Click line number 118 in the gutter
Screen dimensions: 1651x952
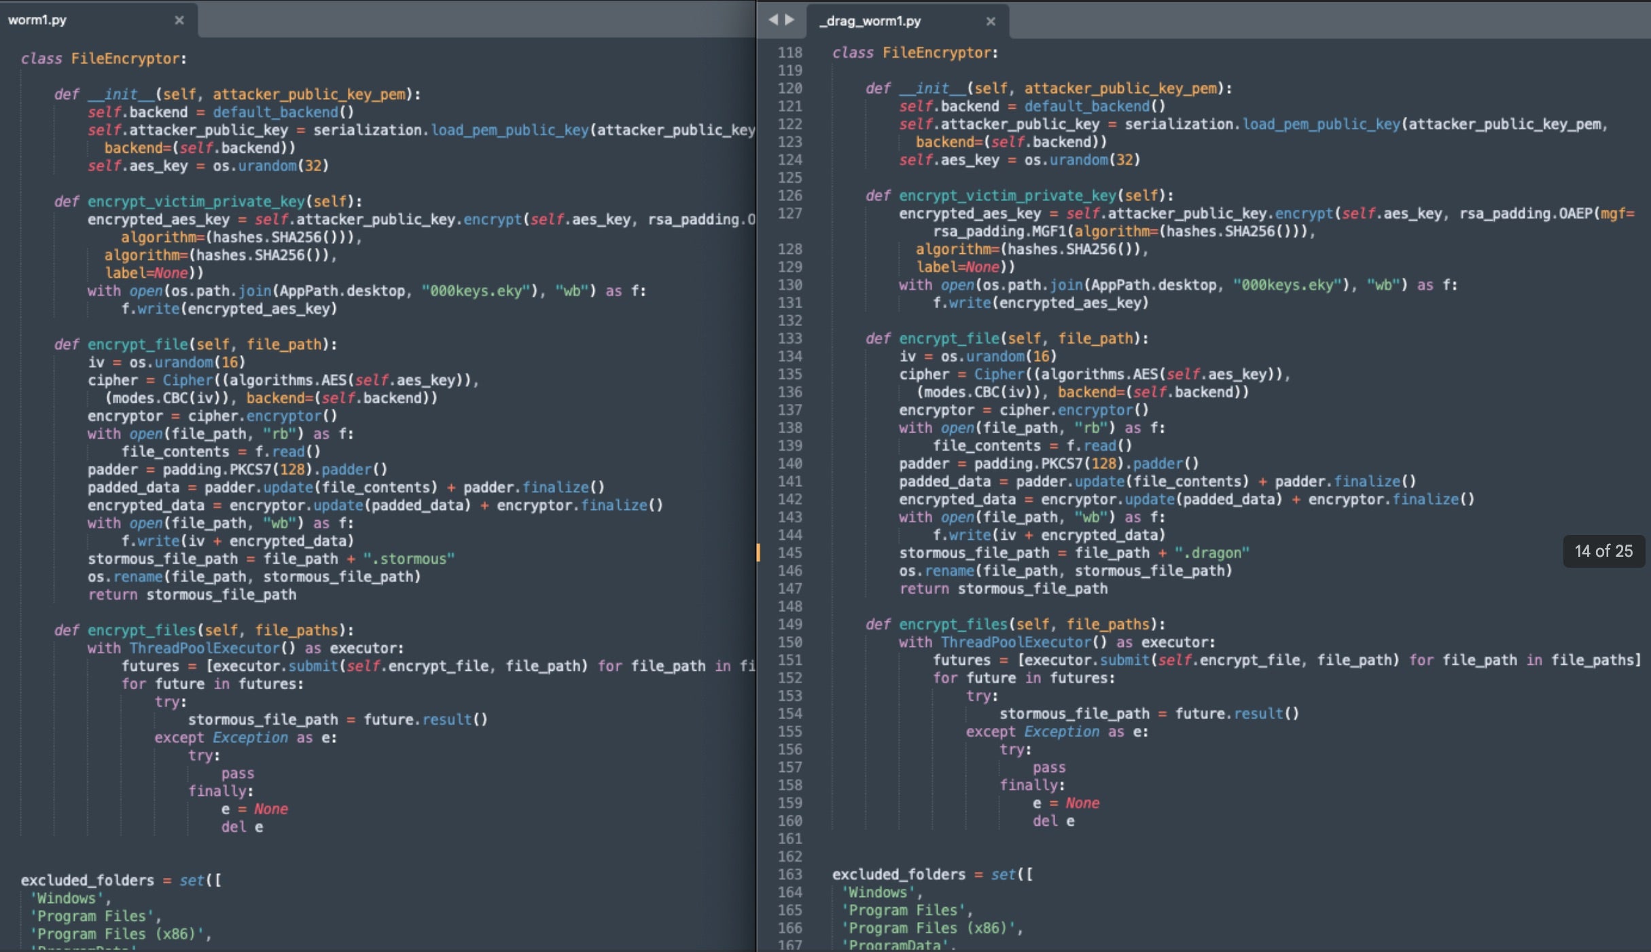point(789,52)
